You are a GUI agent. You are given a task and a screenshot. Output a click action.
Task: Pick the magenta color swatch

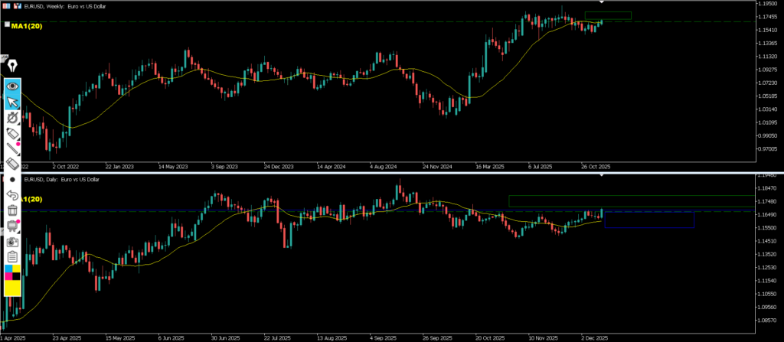click(x=8, y=276)
